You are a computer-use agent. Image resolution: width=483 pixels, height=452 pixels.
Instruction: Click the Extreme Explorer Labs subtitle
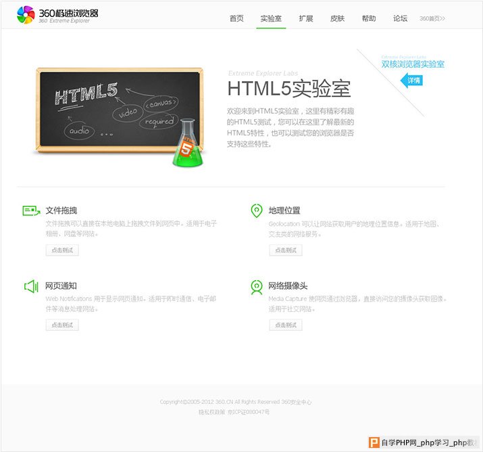pos(263,73)
